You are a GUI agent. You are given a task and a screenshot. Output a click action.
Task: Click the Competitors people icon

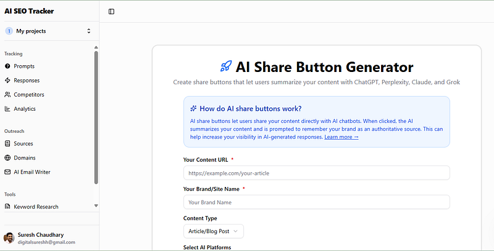point(7,95)
